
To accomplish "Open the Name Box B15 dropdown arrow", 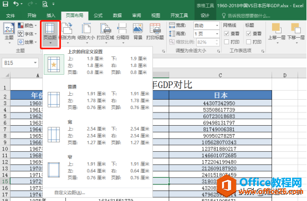I will tap(35, 63).
